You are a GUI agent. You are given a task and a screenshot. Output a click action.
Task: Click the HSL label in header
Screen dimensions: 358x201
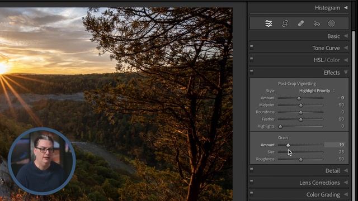[318, 60]
